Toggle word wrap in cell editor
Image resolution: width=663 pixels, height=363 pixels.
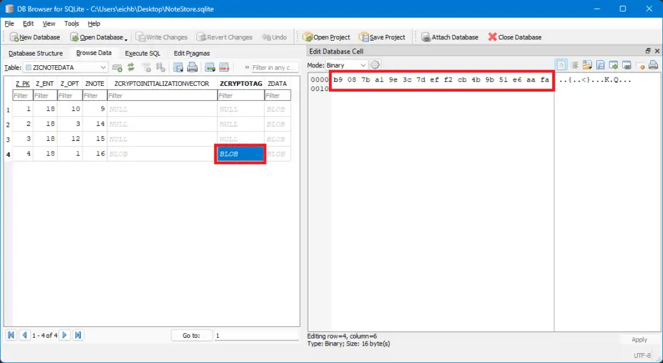575,65
